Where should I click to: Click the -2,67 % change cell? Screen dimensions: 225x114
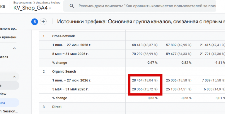click(152, 63)
